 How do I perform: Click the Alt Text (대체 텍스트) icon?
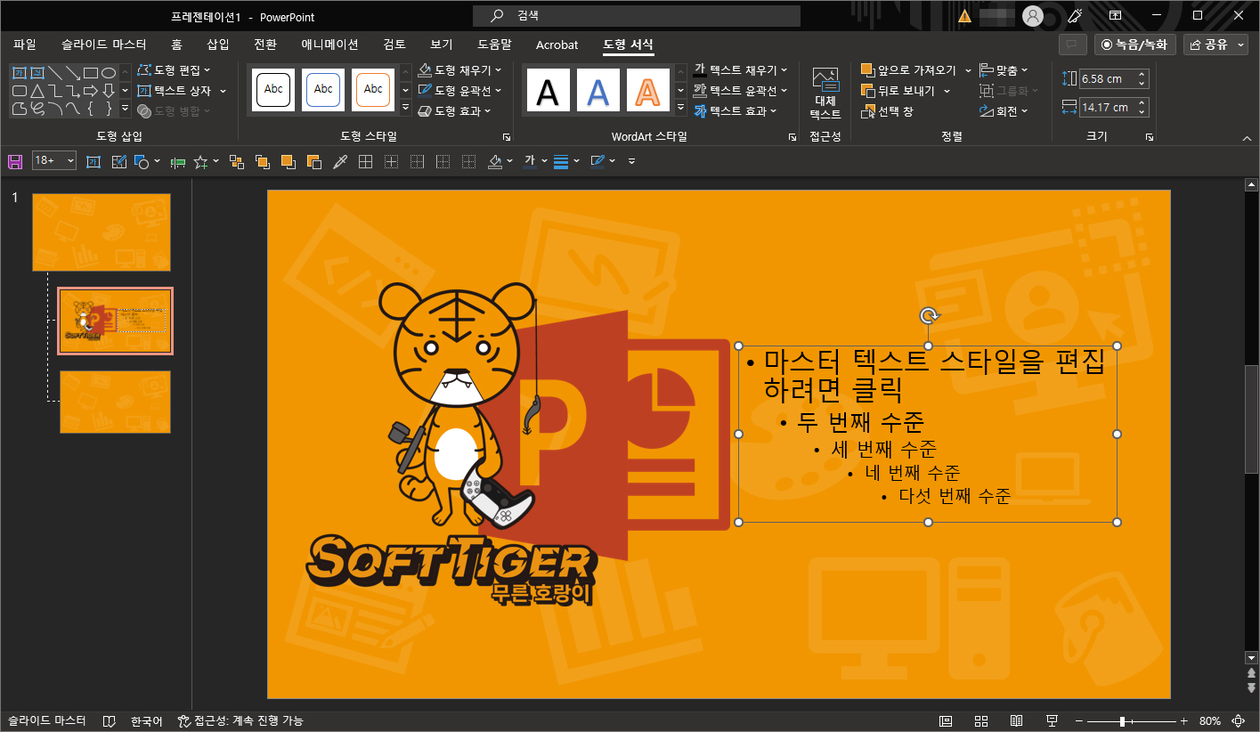click(825, 94)
